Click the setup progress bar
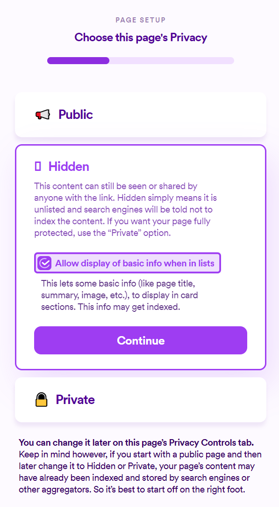Viewport: 279px width, 507px height. 140,60
